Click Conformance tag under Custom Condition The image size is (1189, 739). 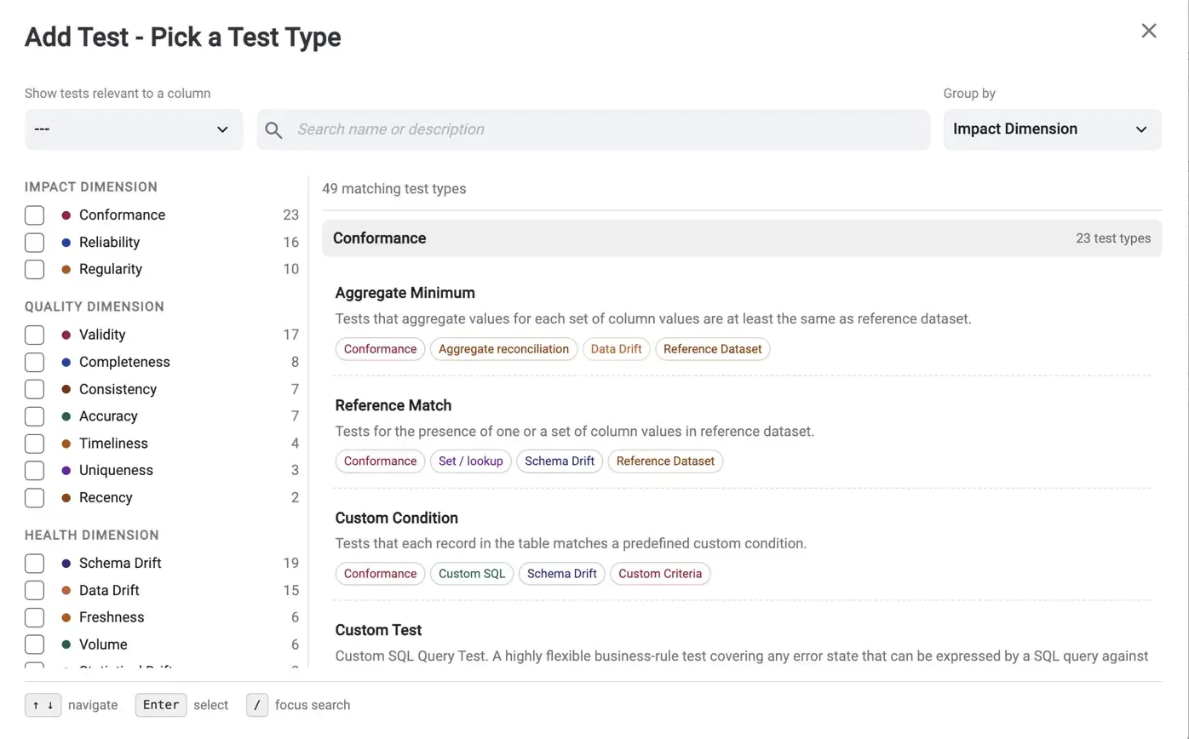(380, 574)
